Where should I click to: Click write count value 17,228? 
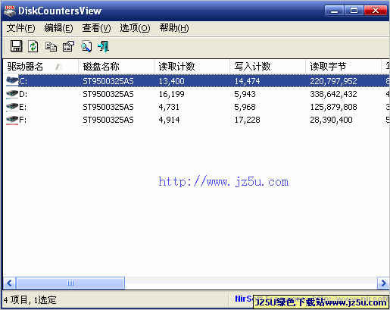(x=247, y=120)
